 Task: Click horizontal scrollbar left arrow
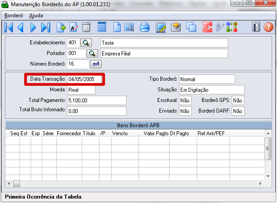pyautogui.click(x=9, y=183)
